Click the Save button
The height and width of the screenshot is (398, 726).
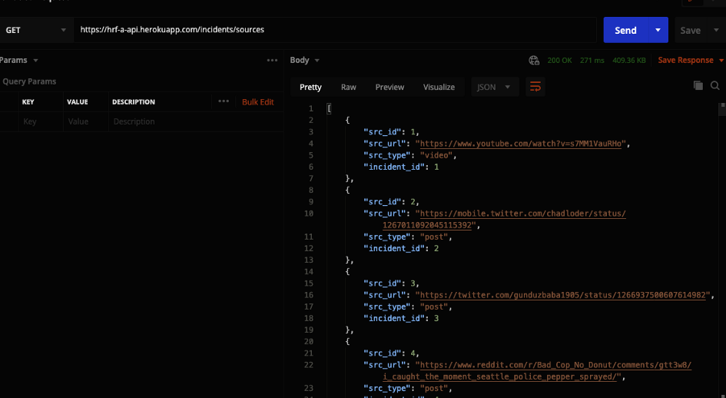tap(690, 31)
